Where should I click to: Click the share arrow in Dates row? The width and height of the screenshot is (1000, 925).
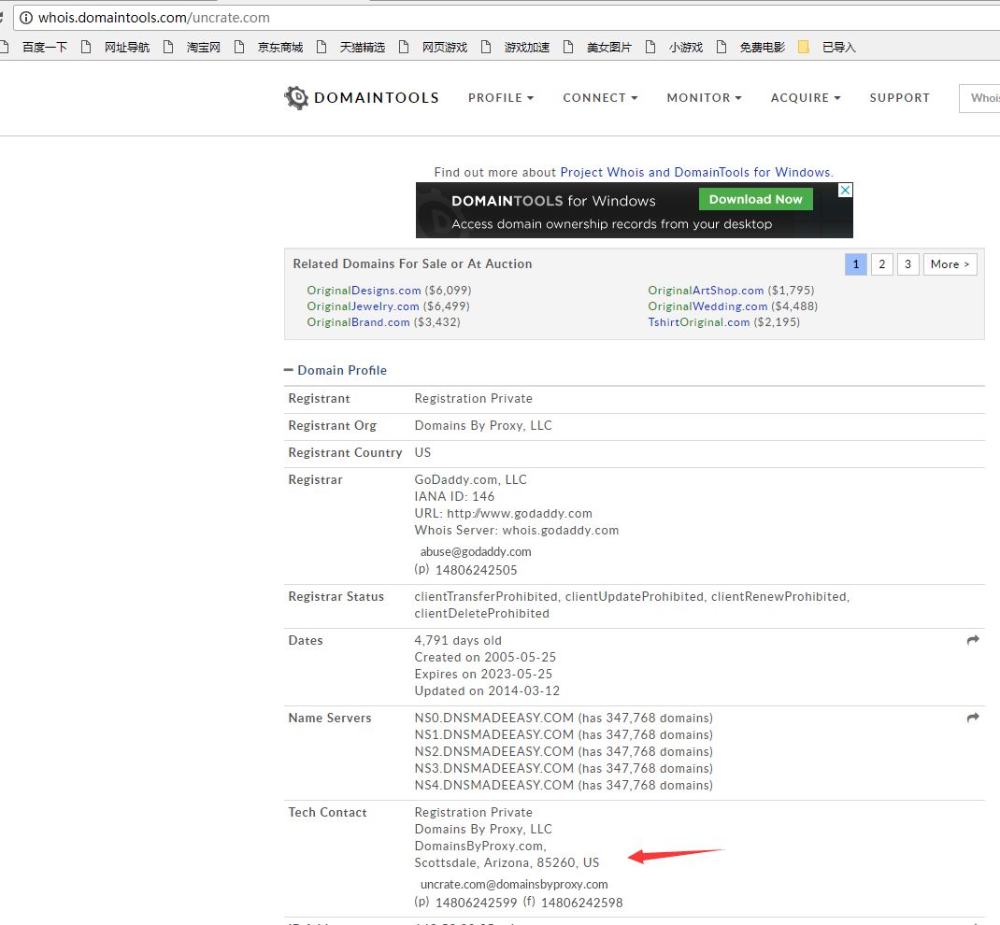tap(973, 640)
